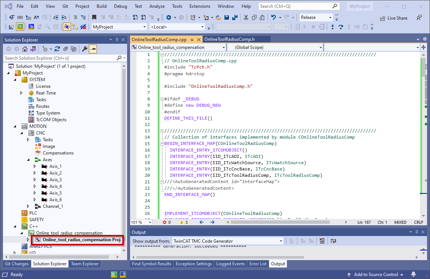This screenshot has height=279, width=430.
Task: Click Add to Source Control
Action: (x=376, y=274)
